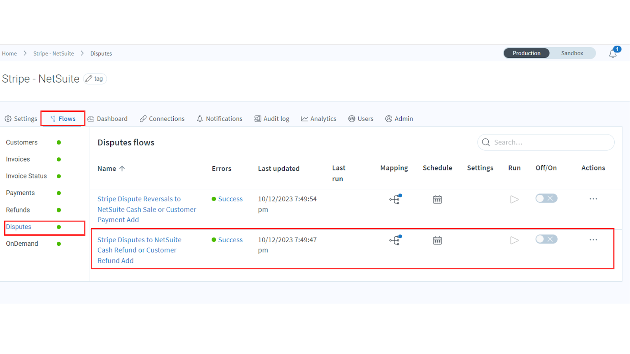
Task: Open mapping for Stripe Disputes to NetSuite Cash Refund flow
Action: pos(395,240)
